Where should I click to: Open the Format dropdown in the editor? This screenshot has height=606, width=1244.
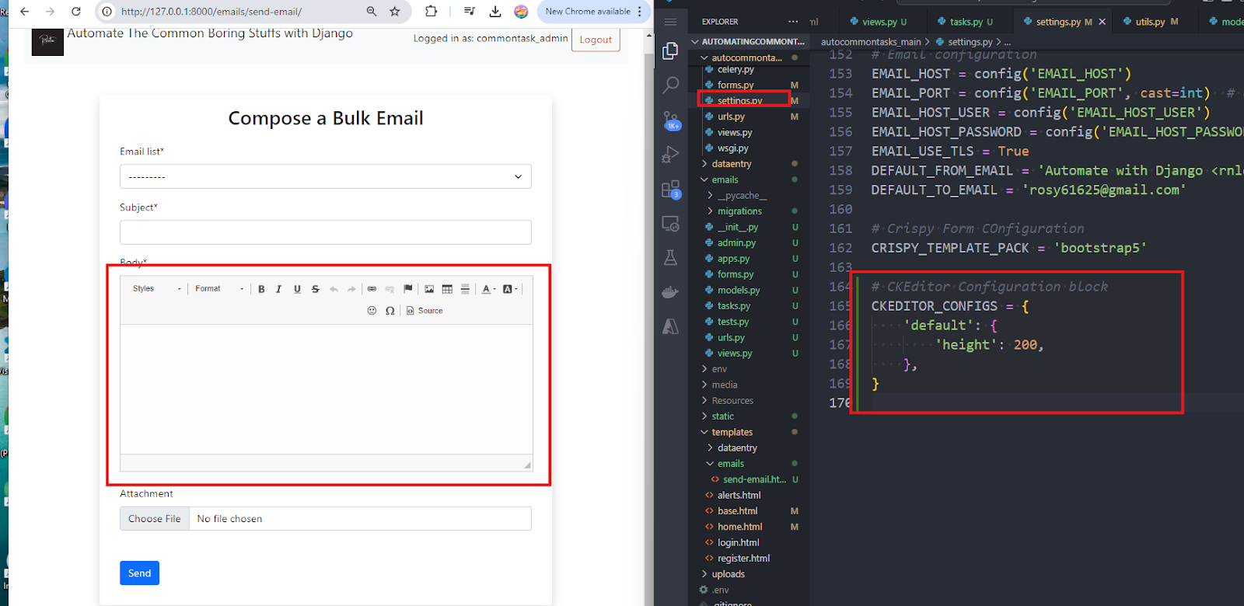coord(219,289)
